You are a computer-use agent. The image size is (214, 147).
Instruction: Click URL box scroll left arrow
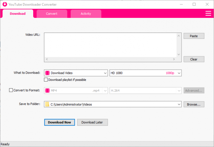(47, 59)
